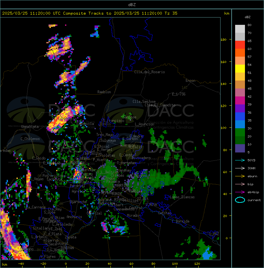Click the pink bip arrow in legend
This screenshot has width=264, height=268.
(x=240, y=184)
